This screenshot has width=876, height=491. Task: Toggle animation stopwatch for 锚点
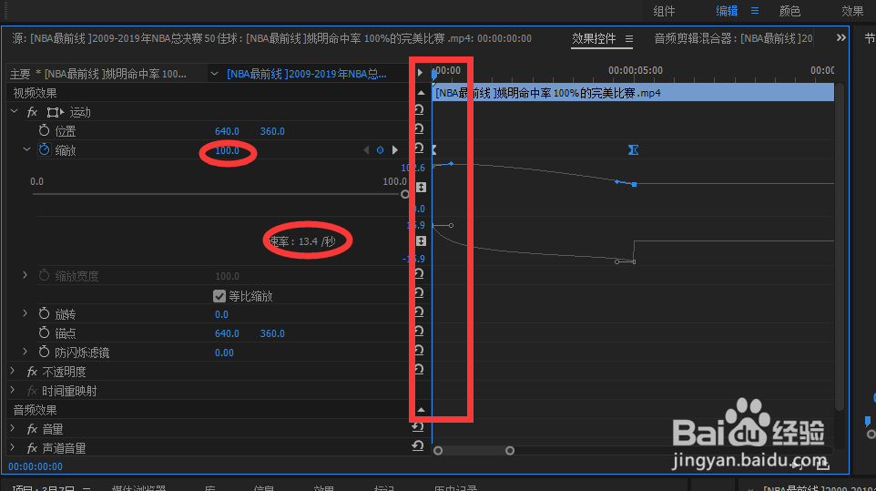click(x=44, y=332)
